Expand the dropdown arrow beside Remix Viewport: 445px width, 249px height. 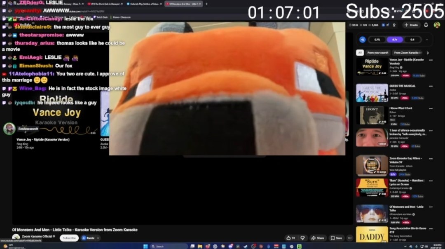tap(98, 238)
